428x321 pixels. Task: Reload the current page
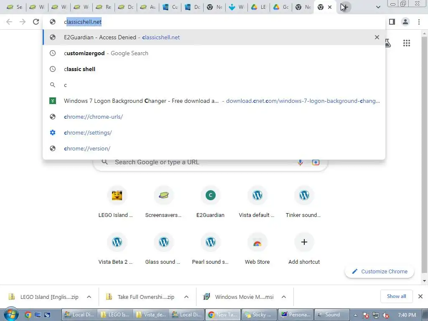click(36, 22)
